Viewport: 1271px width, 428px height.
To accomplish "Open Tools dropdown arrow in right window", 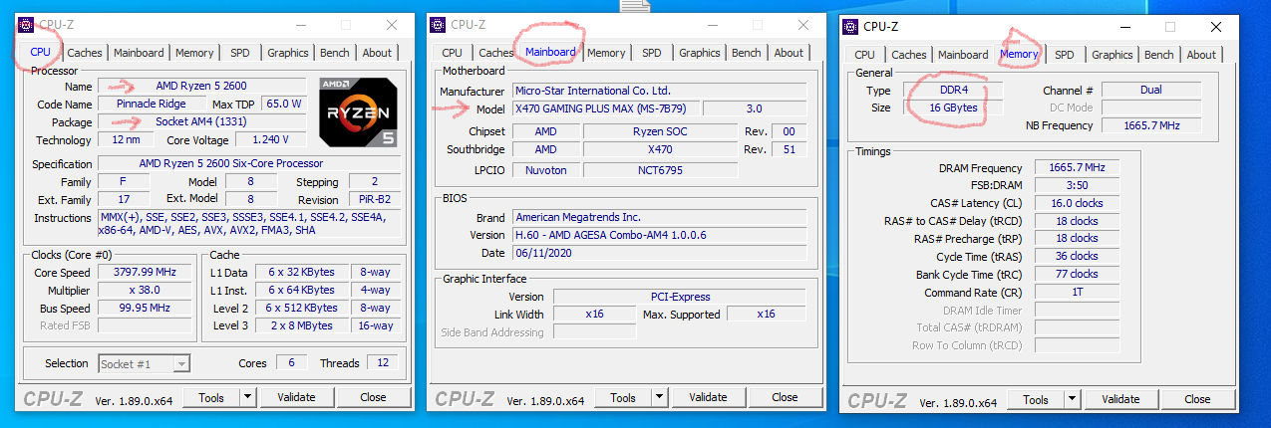I will [x=1071, y=400].
